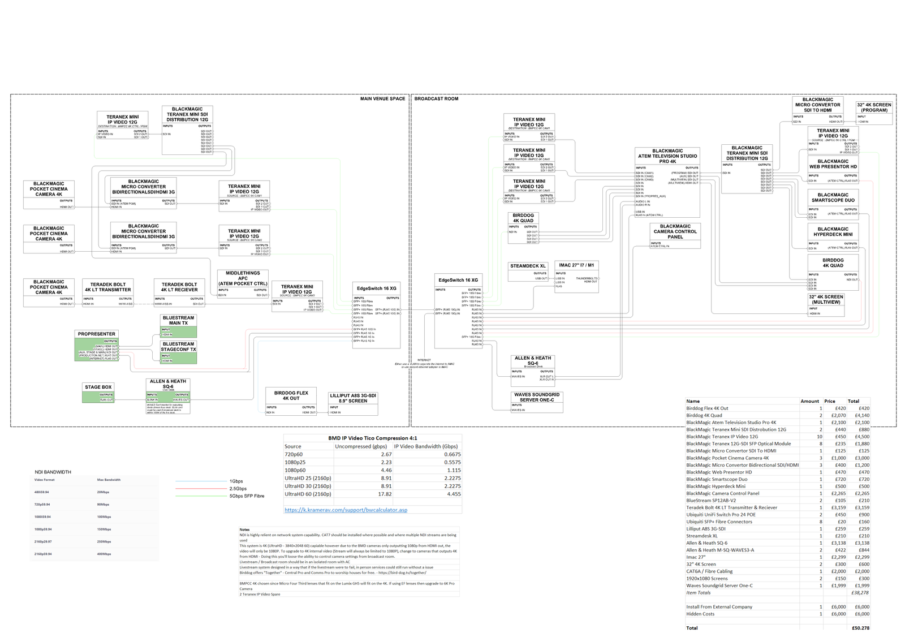Click the "4.455" IP video bandwidth cell
The height and width of the screenshot is (633, 905).
(x=427, y=494)
